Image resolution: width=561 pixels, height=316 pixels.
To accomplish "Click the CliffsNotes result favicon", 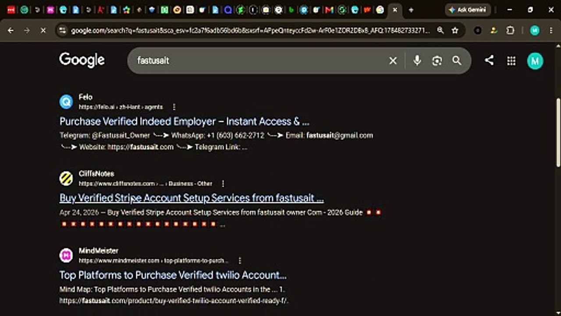I will [66, 179].
